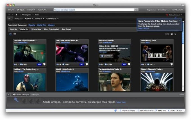Image resolution: width=191 pixels, height=120 pixels.
Task: Click the forward navigation arrow
Action: tap(12, 15)
